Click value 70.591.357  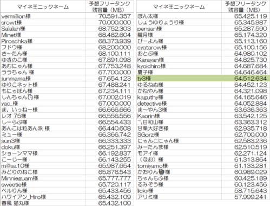(x=115, y=16)
